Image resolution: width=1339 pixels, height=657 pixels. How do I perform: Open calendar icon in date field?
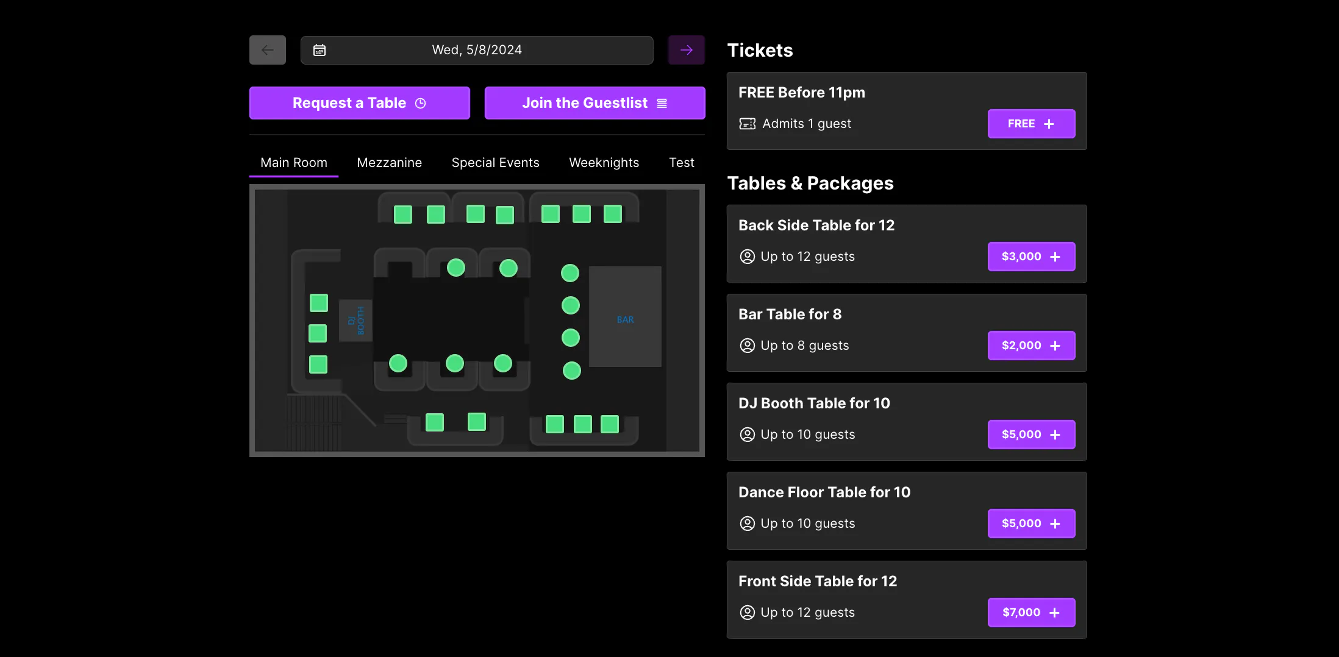(320, 50)
